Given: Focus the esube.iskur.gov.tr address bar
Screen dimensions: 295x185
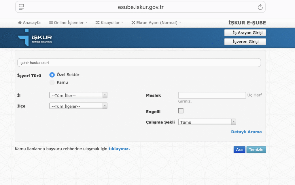Looking at the screenshot, I should coord(140,7).
